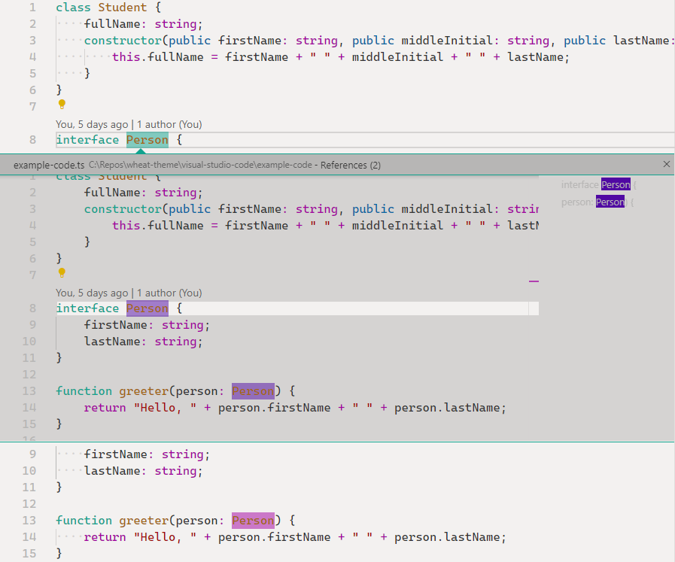This screenshot has width=675, height=562.
Task: Click the "References (2)" label in peek title
Action: click(351, 166)
